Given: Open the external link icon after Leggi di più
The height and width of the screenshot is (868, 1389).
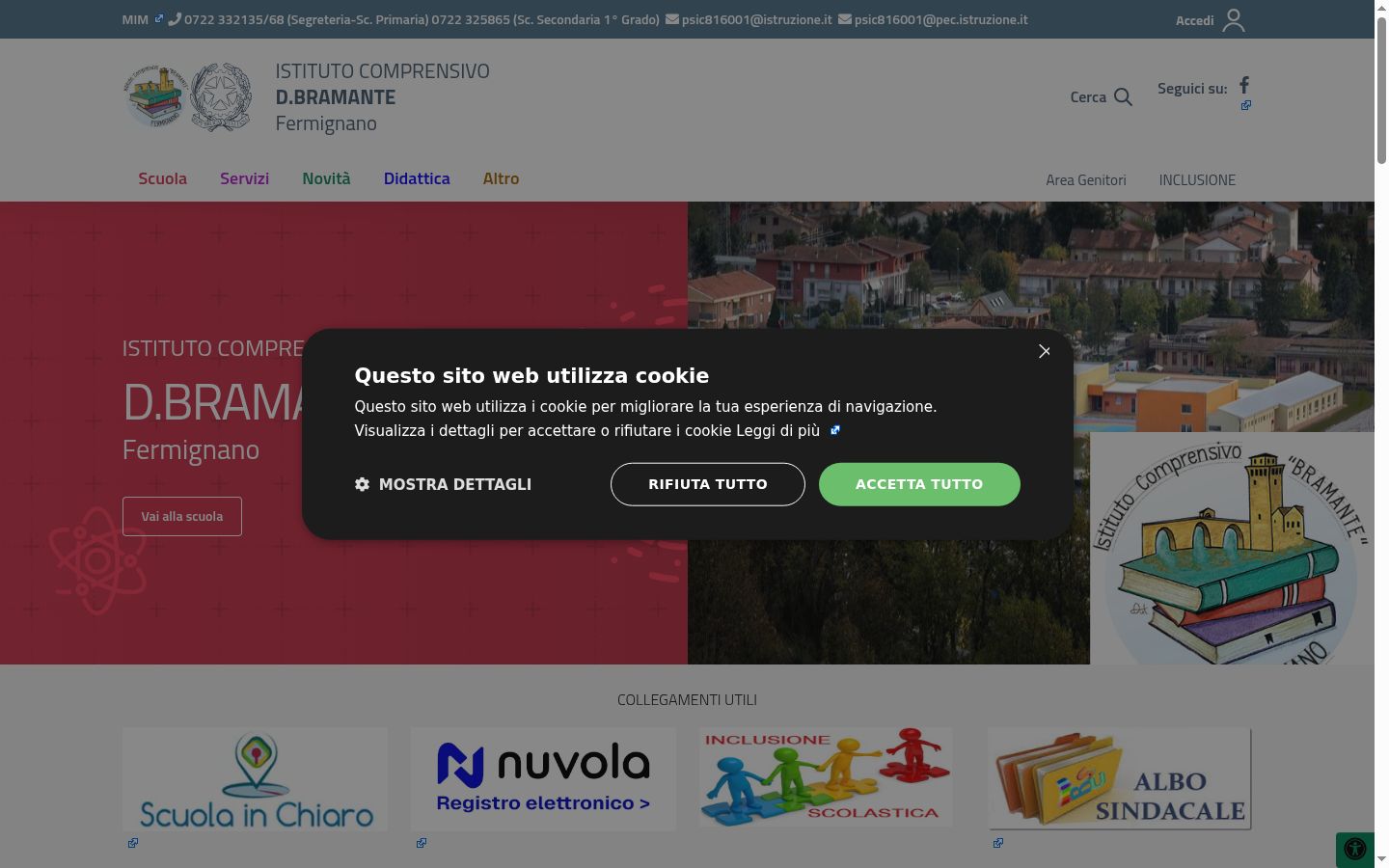Looking at the screenshot, I should click(835, 430).
